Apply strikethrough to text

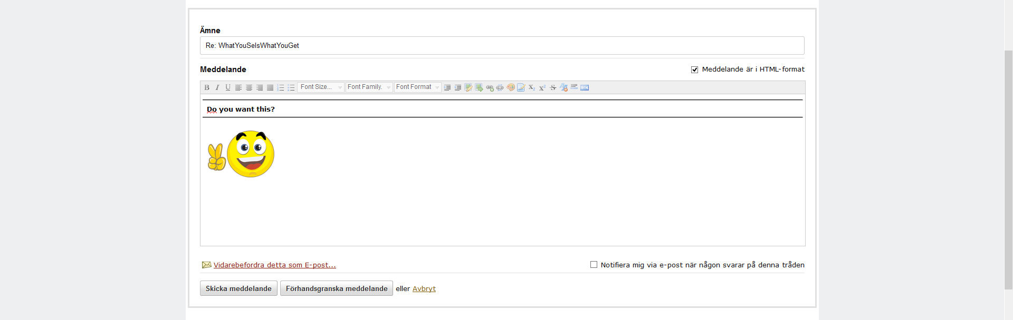click(553, 87)
